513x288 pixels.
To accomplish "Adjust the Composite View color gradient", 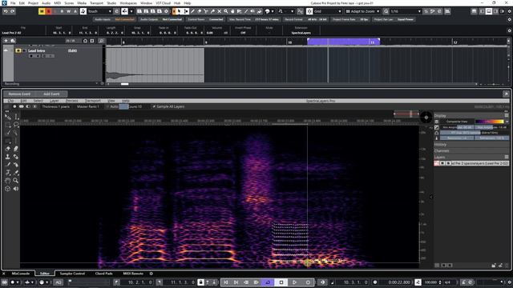I will pyautogui.click(x=490, y=122).
